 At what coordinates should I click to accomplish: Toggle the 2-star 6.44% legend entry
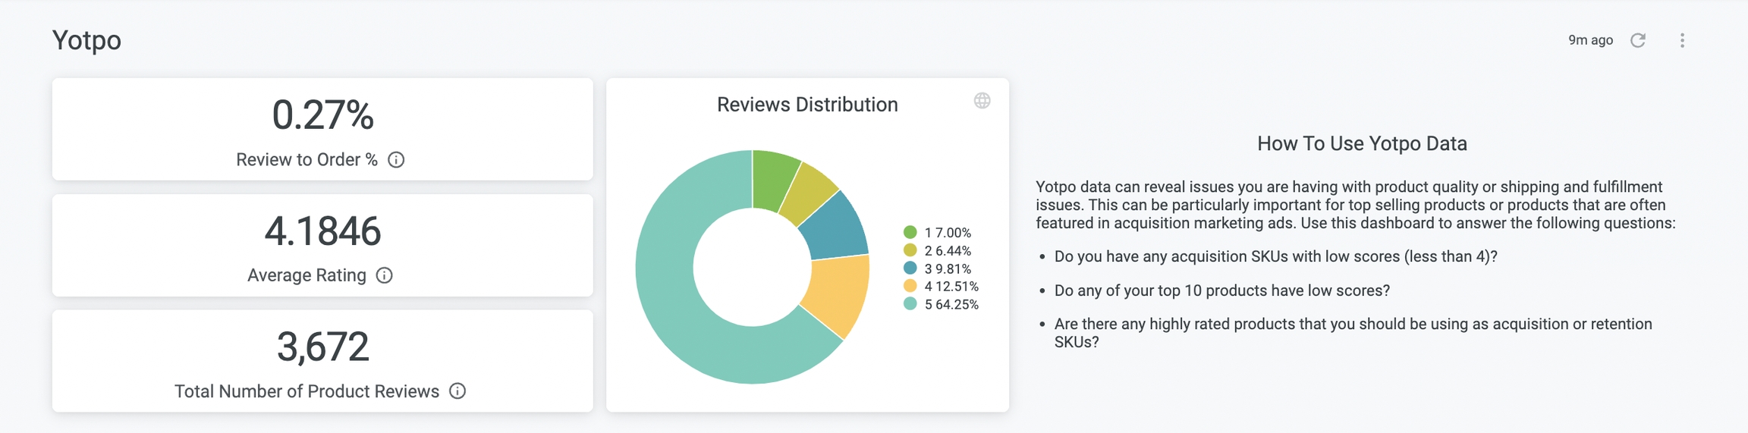pos(938,251)
